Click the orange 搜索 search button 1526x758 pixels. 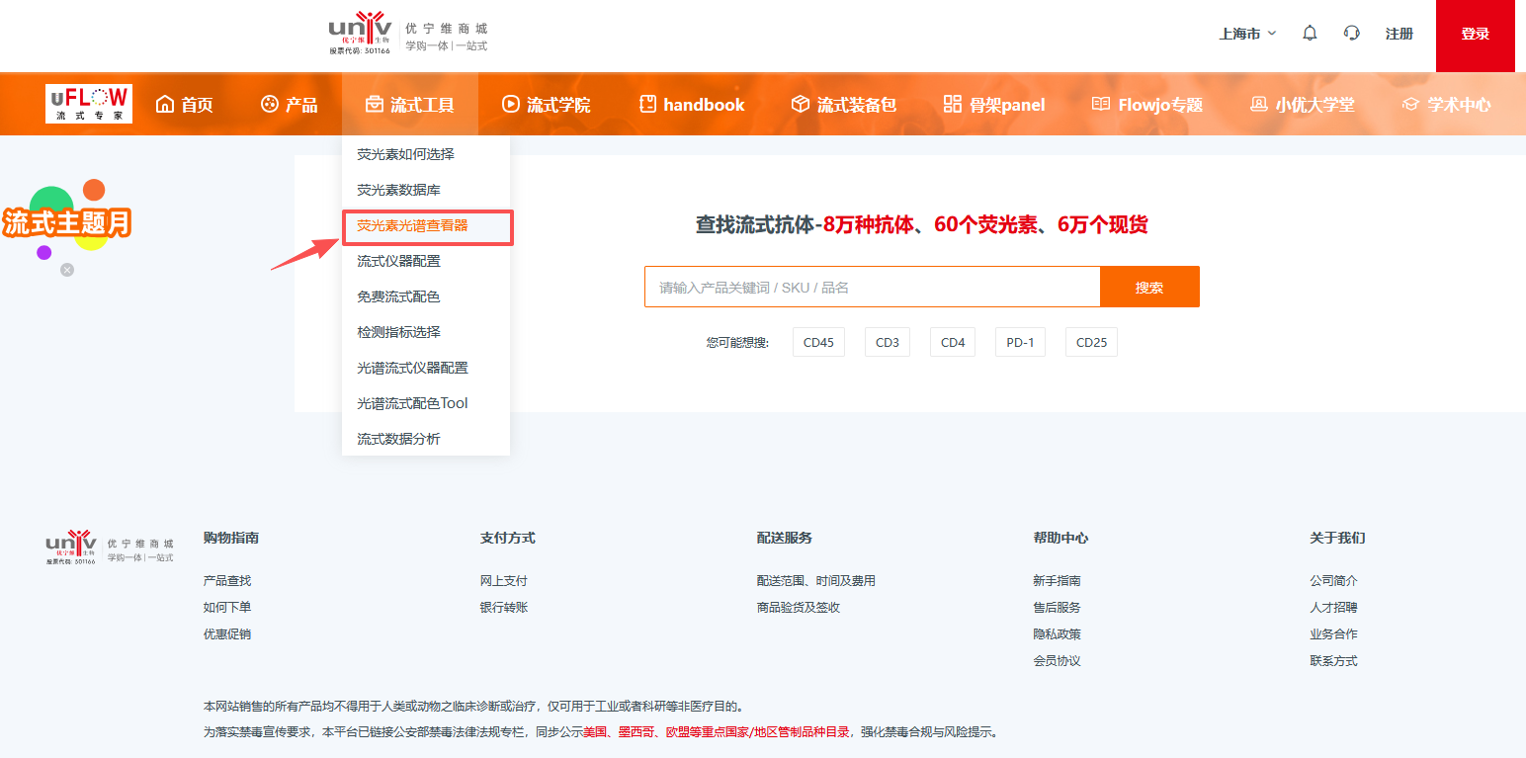tap(1149, 287)
